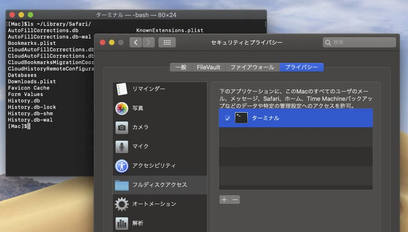
Task: Open the FileVault tab
Action: (x=208, y=67)
